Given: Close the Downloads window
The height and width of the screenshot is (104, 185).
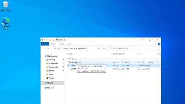Looking at the screenshot, I should point(157,40).
